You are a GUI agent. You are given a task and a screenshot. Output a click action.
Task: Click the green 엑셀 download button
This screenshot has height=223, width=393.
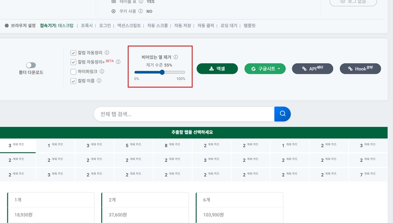217,69
